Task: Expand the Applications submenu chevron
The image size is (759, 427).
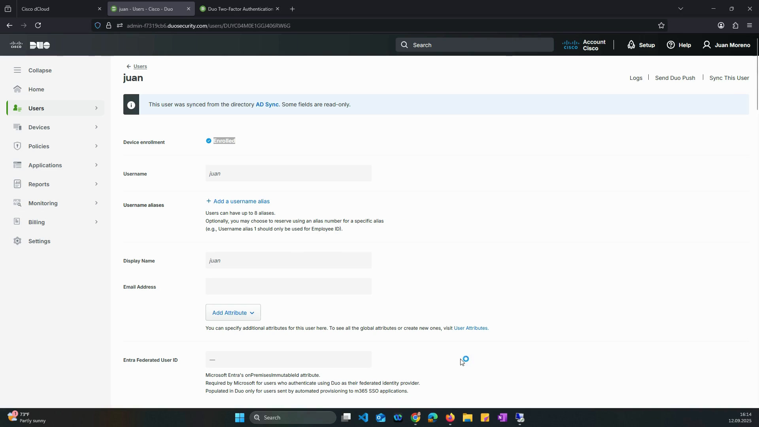Action: (x=96, y=165)
